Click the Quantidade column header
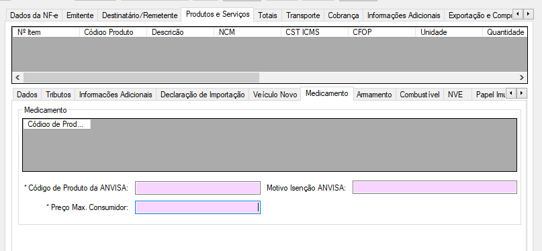 click(505, 32)
